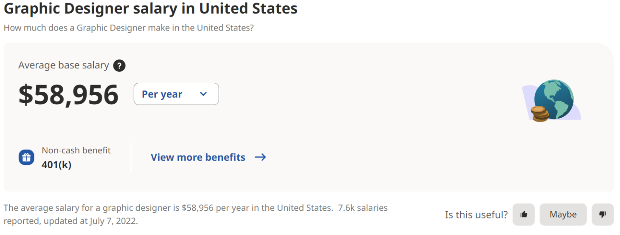Click the 'Is this useful?' prompt text

coord(476,215)
